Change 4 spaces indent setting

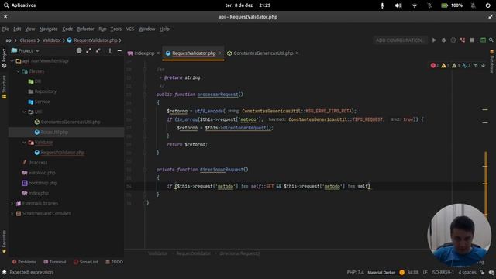tap(467, 272)
